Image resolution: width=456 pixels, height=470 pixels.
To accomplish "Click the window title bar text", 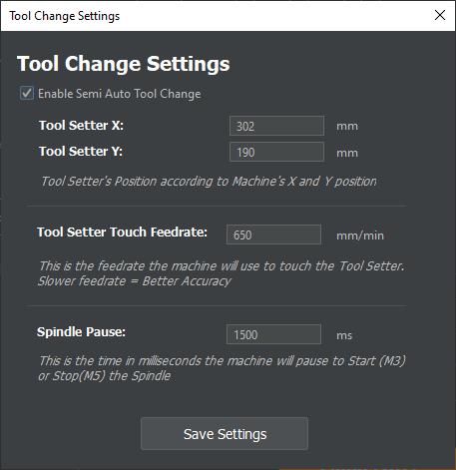I will point(65,16).
